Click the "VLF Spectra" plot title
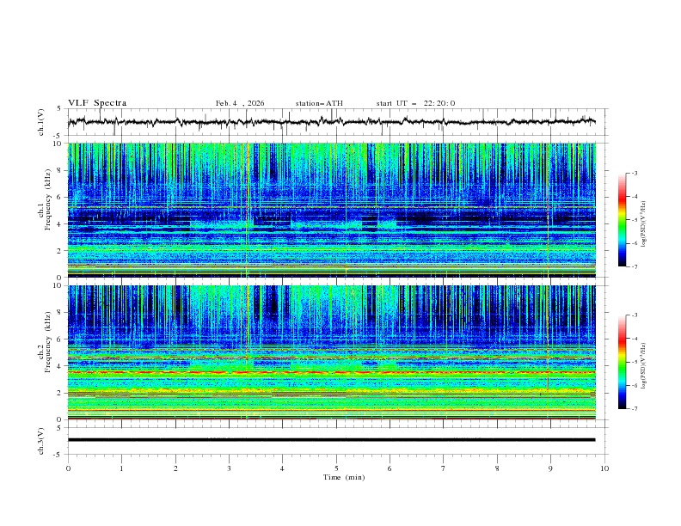 (97, 103)
